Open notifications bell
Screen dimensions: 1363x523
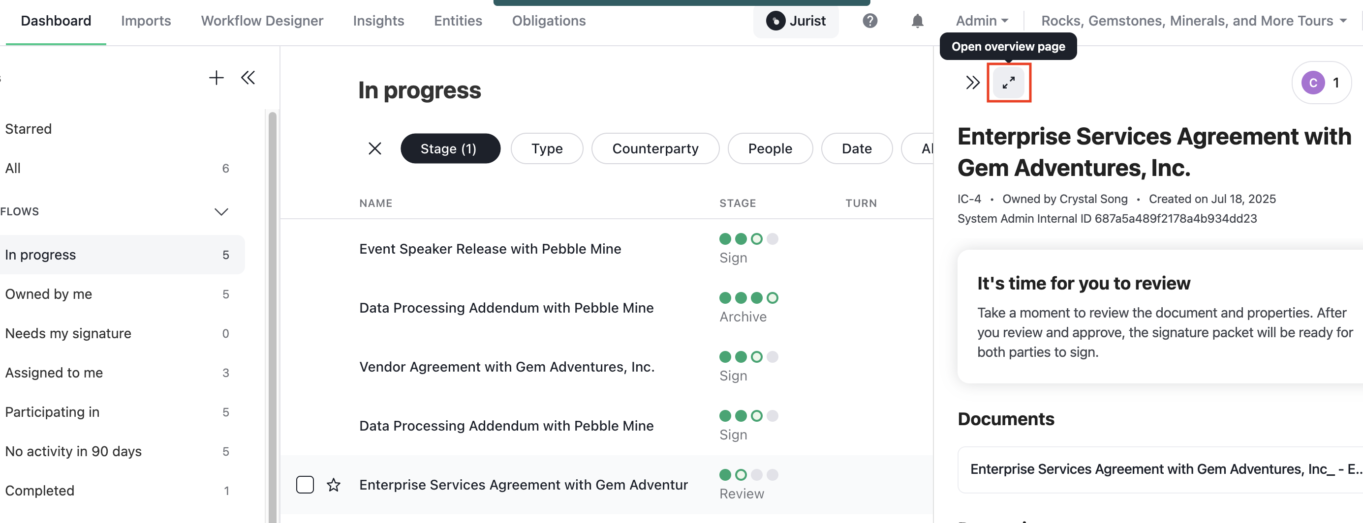918,21
